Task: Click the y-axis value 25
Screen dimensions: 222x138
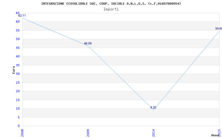Action: click(18, 83)
